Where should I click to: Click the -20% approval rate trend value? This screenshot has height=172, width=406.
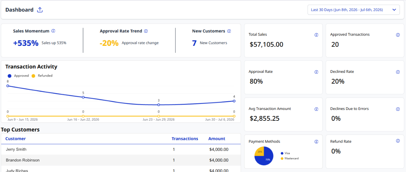(109, 43)
